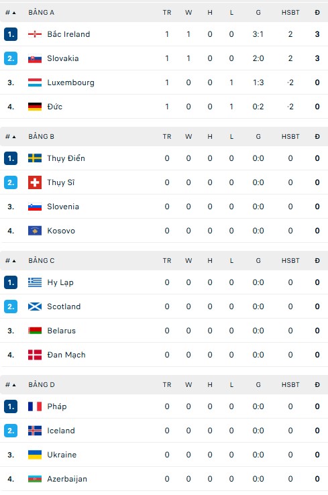This screenshot has width=328, height=495.
Task: Click the Iceland flag icon
Action: point(35,431)
